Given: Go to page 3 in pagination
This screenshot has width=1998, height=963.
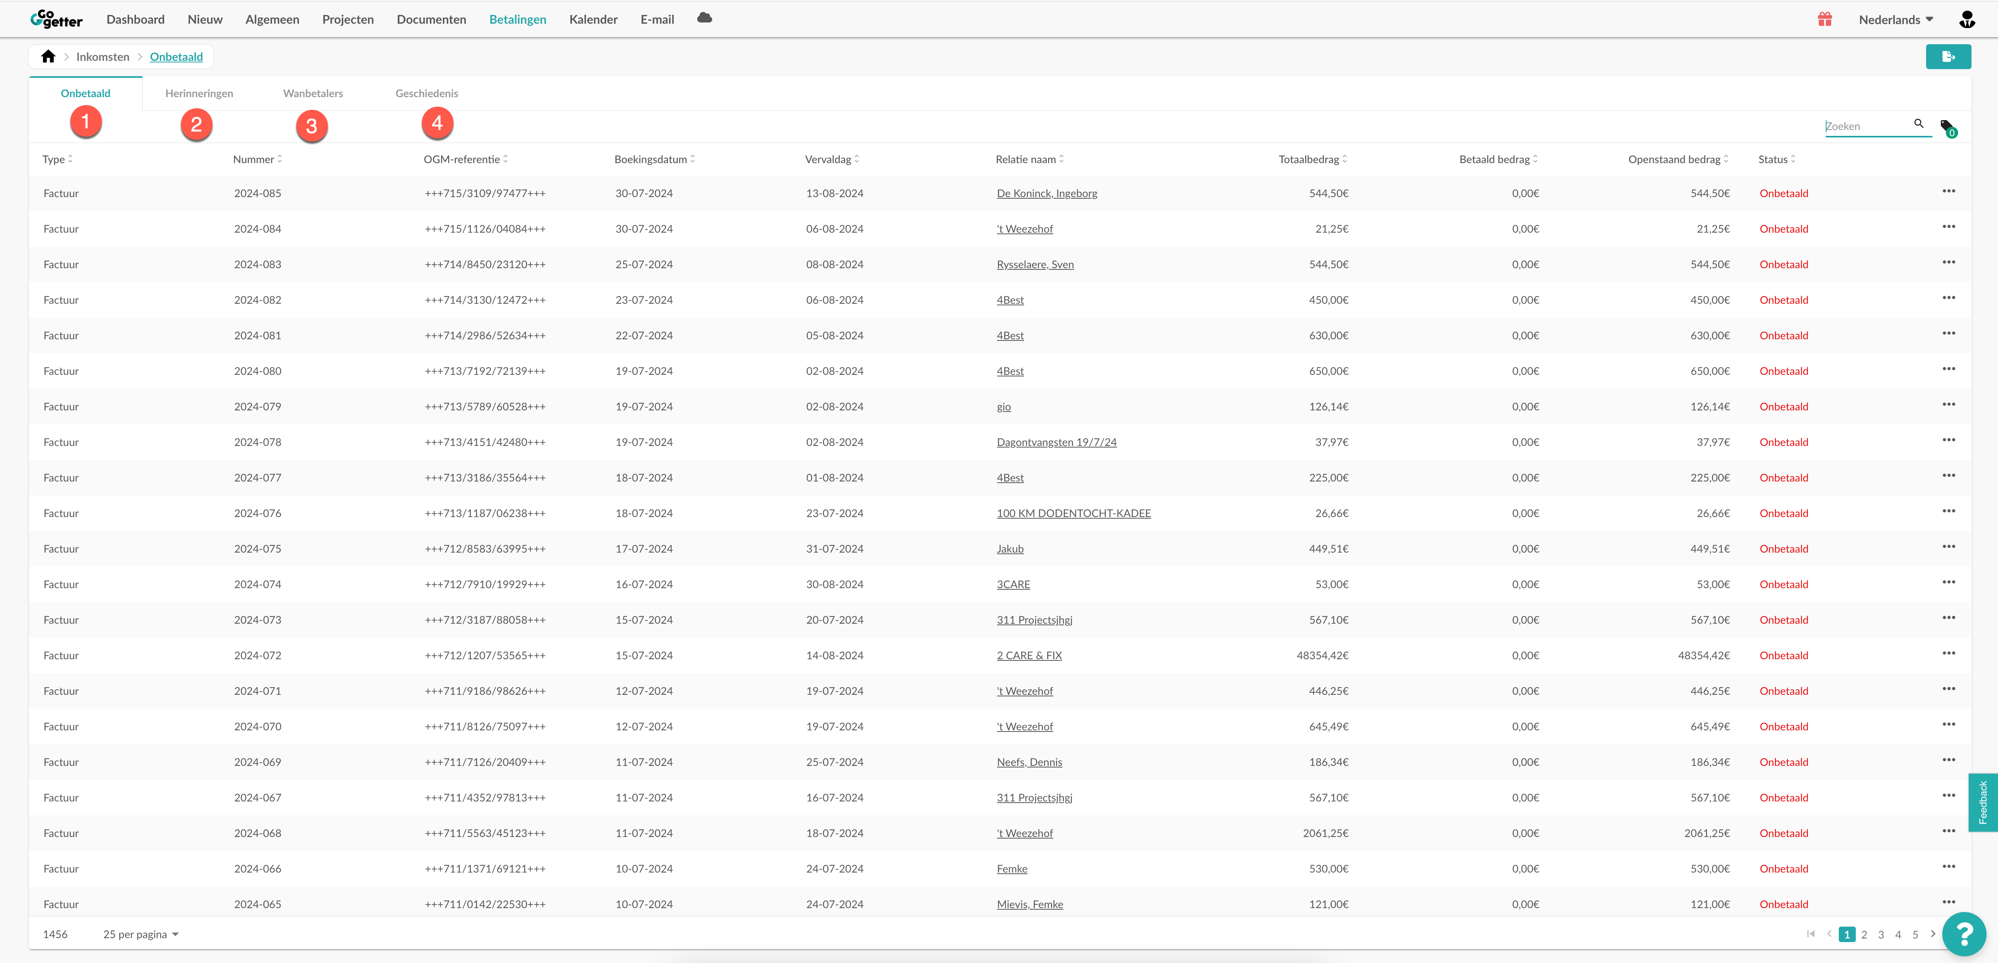Looking at the screenshot, I should (1881, 935).
